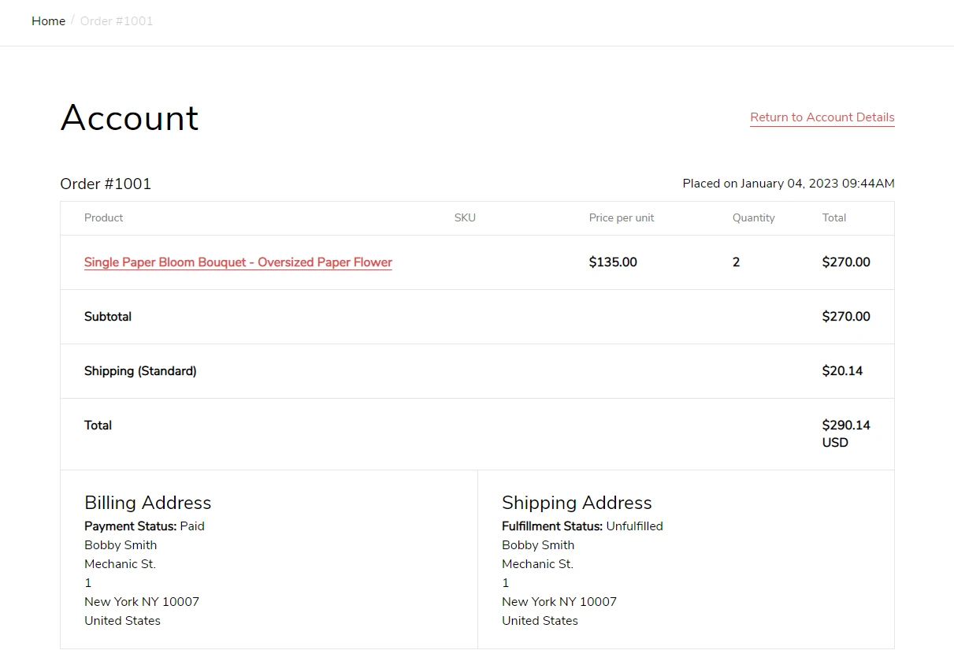Click the Quantity column header

pyautogui.click(x=754, y=217)
